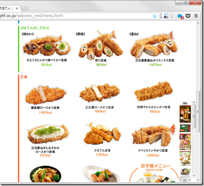Click the 926 Kcal value

click(100, 111)
